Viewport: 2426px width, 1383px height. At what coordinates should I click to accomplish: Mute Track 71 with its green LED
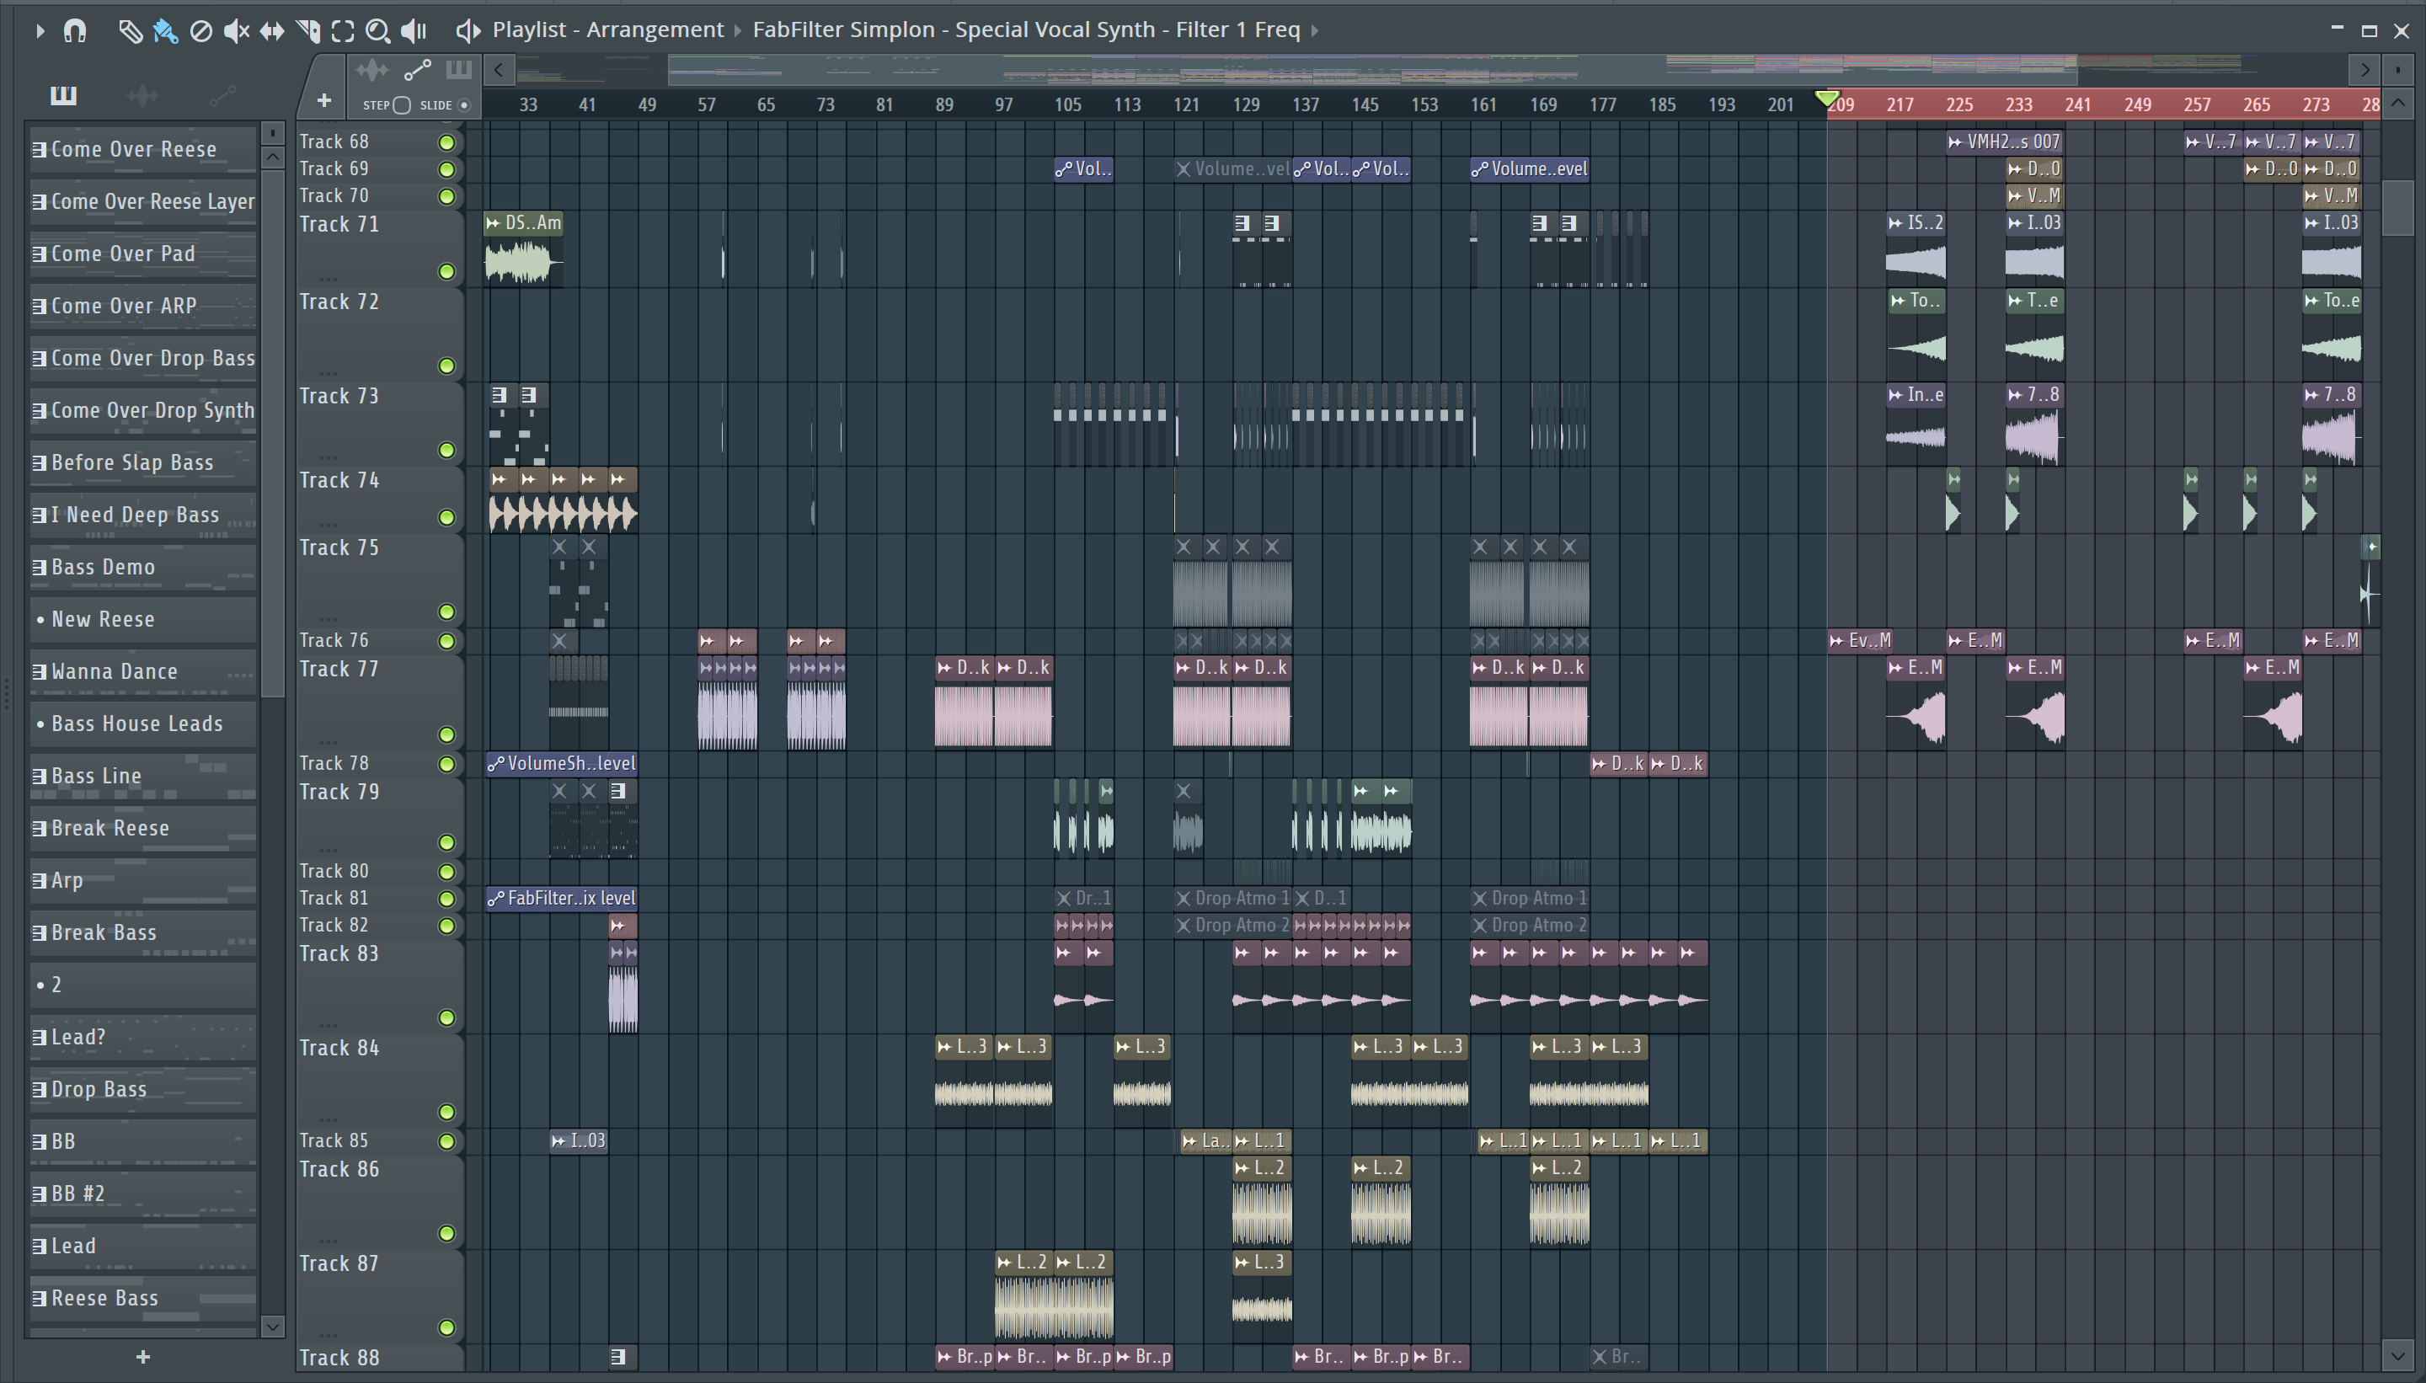[446, 272]
